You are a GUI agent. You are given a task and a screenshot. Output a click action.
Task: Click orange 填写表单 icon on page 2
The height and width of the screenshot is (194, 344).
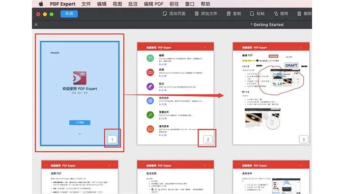click(x=150, y=129)
